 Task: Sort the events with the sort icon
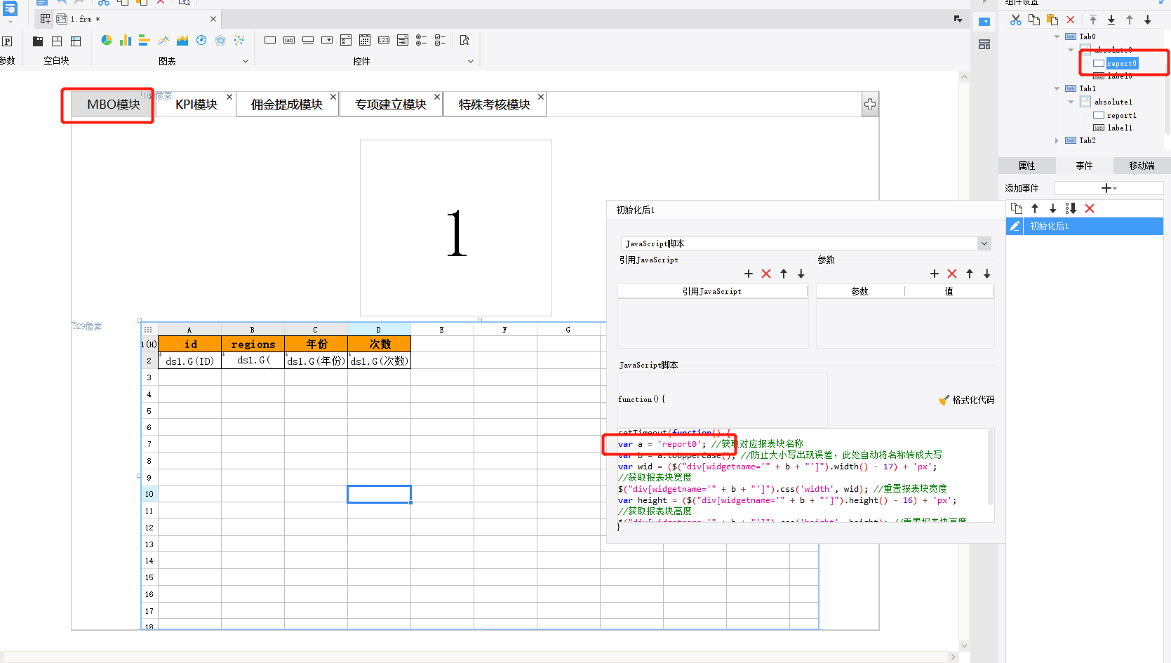pos(1071,208)
